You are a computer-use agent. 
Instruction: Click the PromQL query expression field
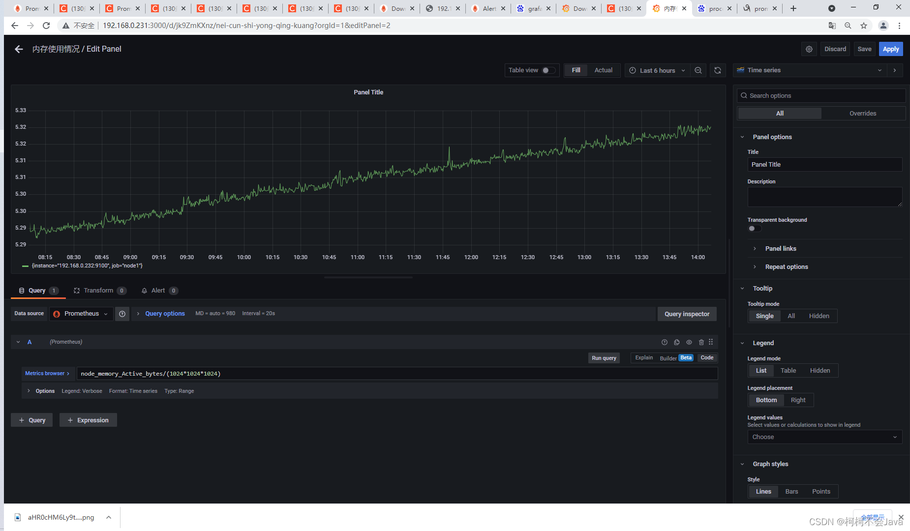pyautogui.click(x=397, y=374)
